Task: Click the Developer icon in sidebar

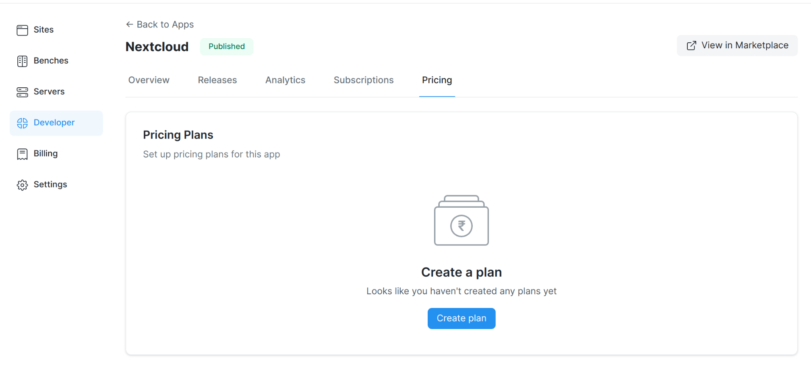Action: tap(22, 123)
